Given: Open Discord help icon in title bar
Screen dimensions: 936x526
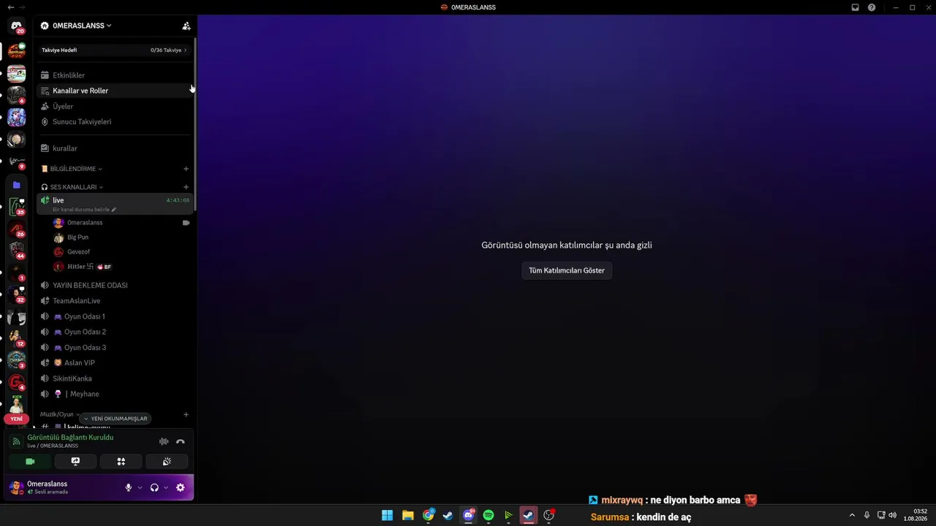Looking at the screenshot, I should point(872,7).
